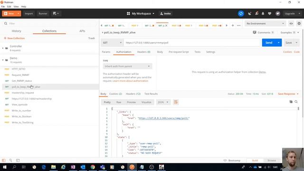Search inside the response body
The image size is (304, 171).
(x=296, y=102)
